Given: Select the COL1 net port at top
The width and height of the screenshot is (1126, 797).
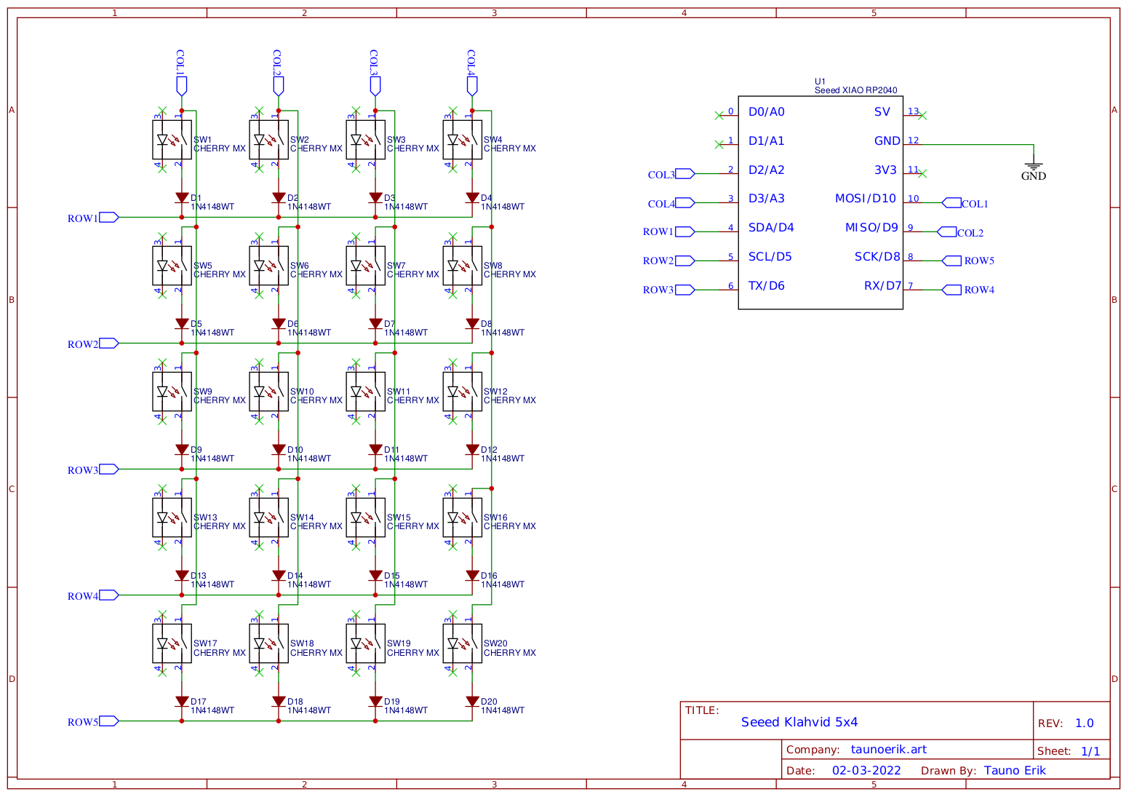Looking at the screenshot, I should 182,87.
